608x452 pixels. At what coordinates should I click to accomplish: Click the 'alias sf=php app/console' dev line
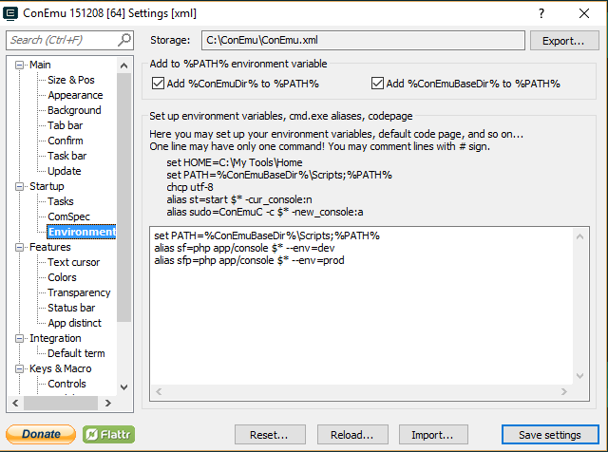[244, 248]
